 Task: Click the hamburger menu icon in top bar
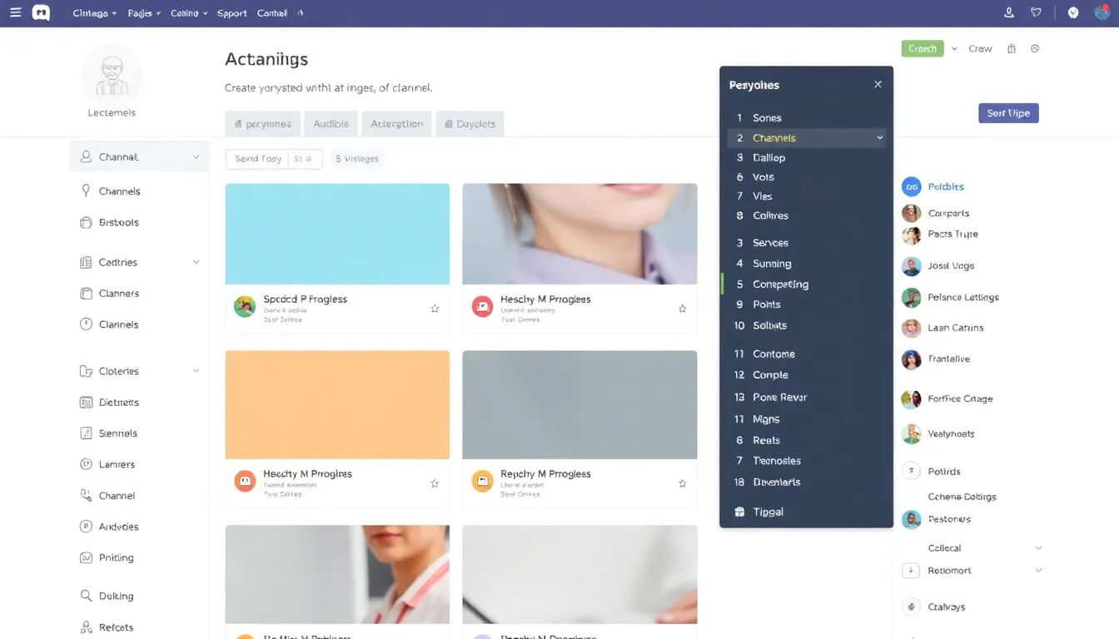pyautogui.click(x=15, y=12)
